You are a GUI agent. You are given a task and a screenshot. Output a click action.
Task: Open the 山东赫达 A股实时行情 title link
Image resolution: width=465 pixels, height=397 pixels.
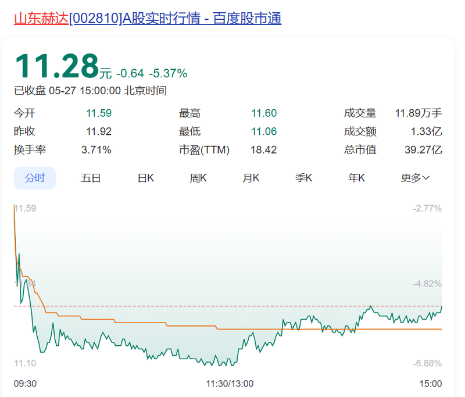point(148,19)
